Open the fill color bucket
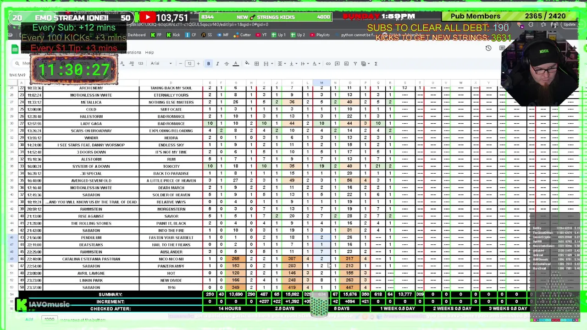Screen dimensions: 587x330 click(x=247, y=64)
